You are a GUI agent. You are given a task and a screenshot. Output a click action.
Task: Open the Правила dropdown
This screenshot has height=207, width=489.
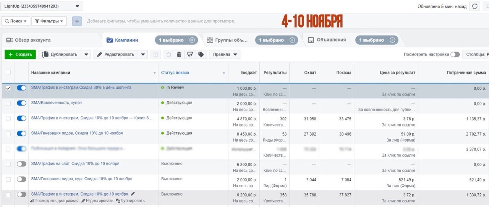click(225, 55)
